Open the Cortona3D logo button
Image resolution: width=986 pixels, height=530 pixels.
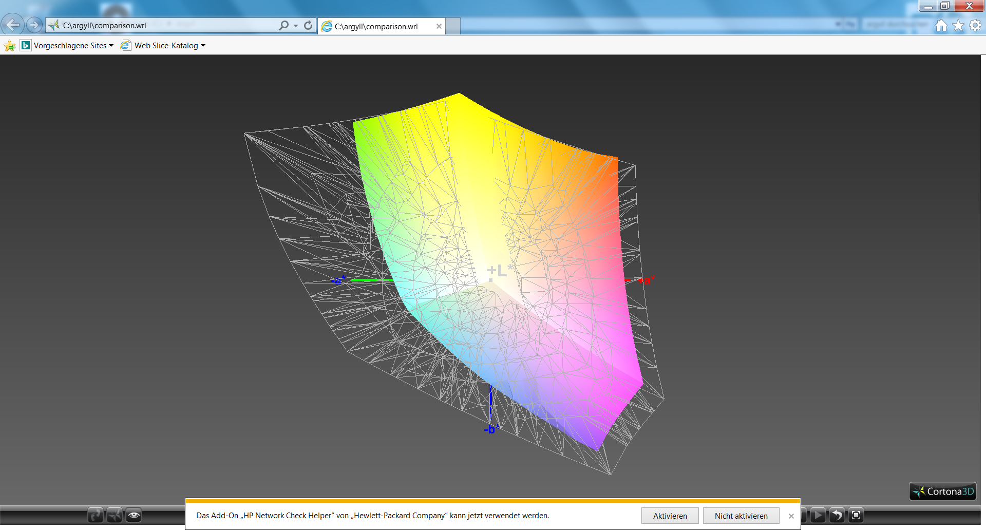coord(943,491)
